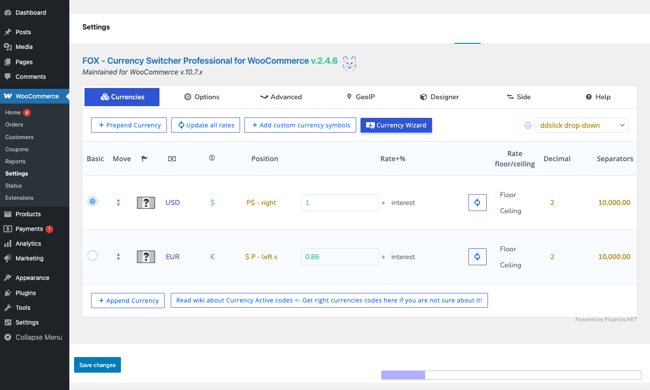Click the Save changes button
Screen dimensions: 650x390
[x=97, y=365]
